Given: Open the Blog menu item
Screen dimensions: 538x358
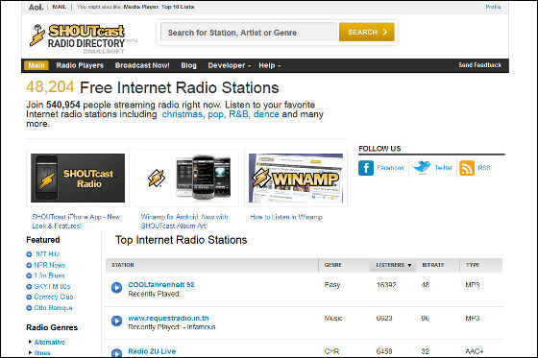Looking at the screenshot, I should 188,65.
